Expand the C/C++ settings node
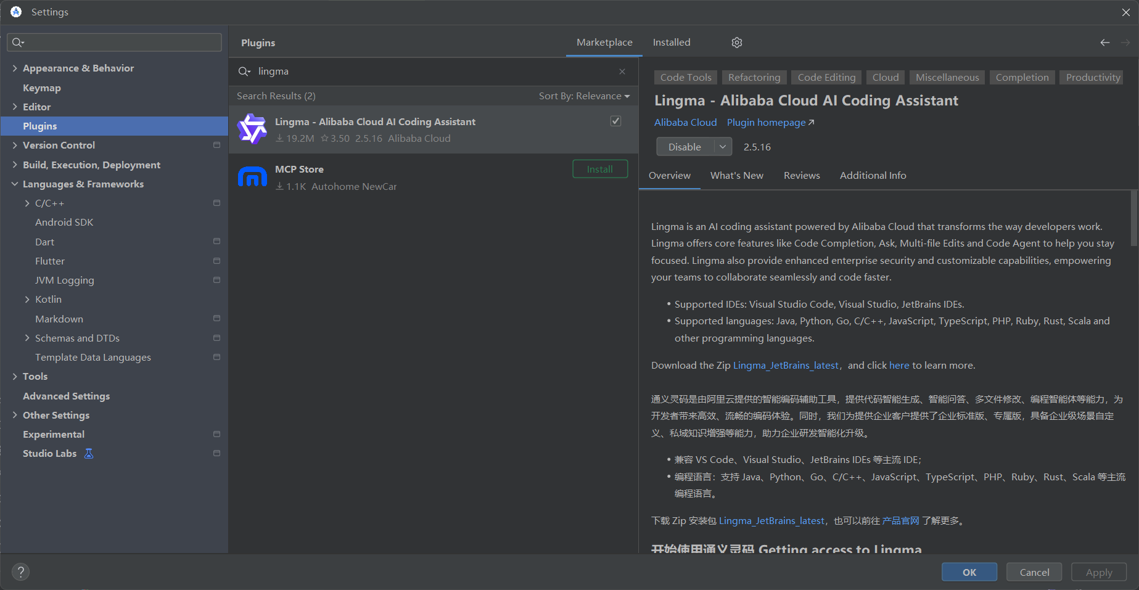This screenshot has height=590, width=1139. pyautogui.click(x=27, y=203)
